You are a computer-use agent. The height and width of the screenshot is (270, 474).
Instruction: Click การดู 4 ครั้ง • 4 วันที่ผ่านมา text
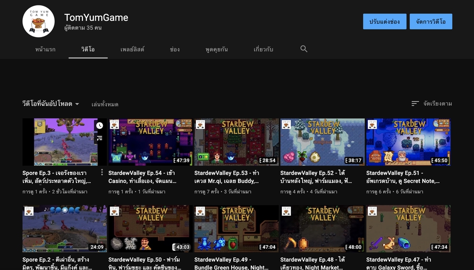tap(309, 192)
